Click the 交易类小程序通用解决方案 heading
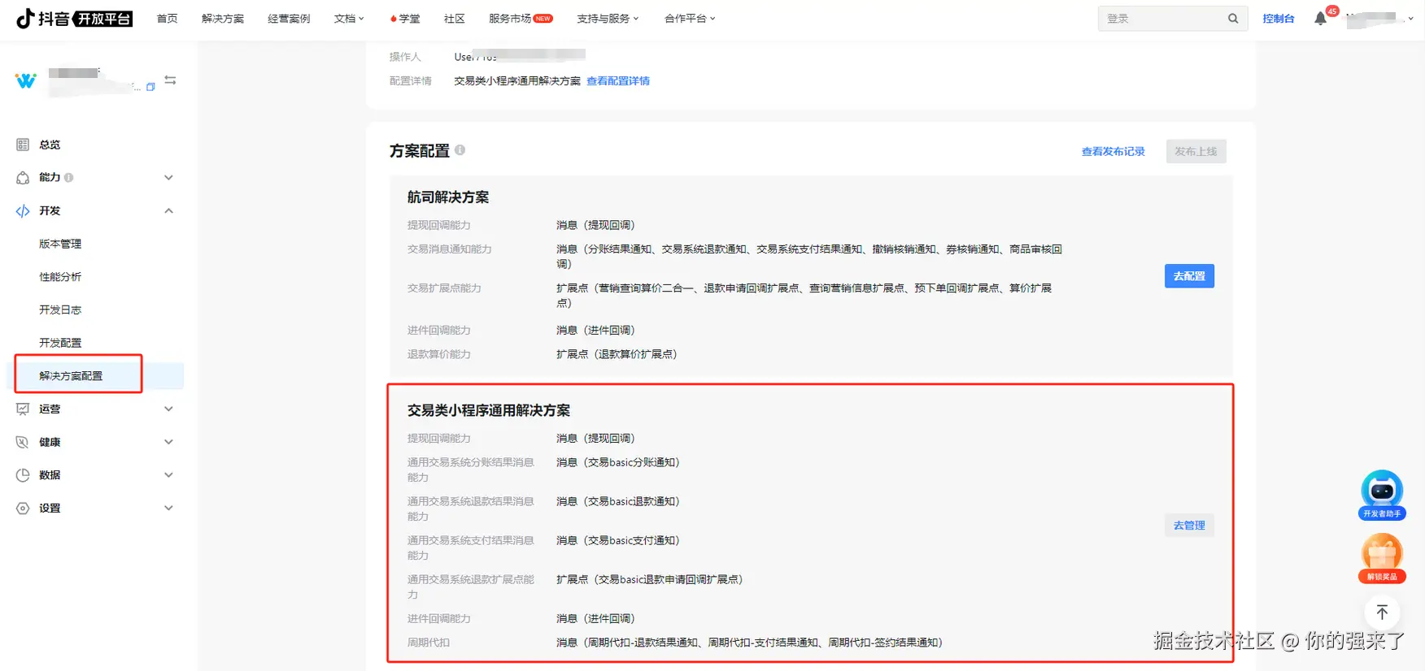 [x=489, y=411]
